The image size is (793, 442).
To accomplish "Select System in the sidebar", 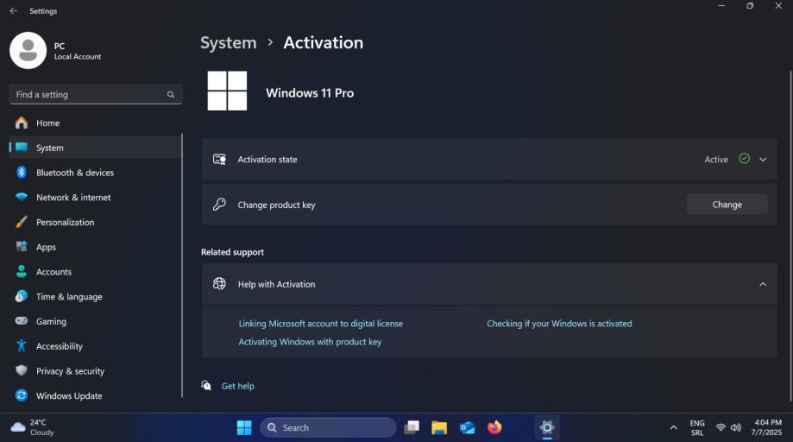I will pos(96,148).
